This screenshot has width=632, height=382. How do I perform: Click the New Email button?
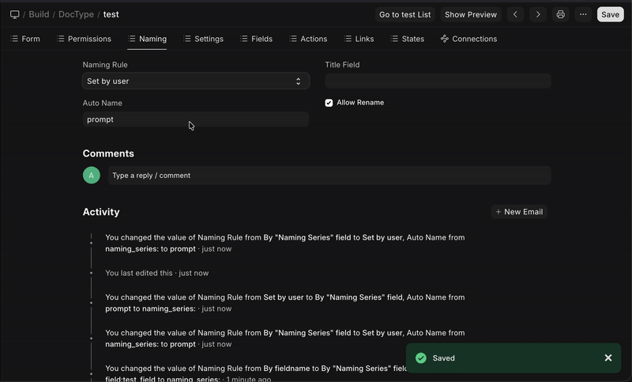(518, 212)
